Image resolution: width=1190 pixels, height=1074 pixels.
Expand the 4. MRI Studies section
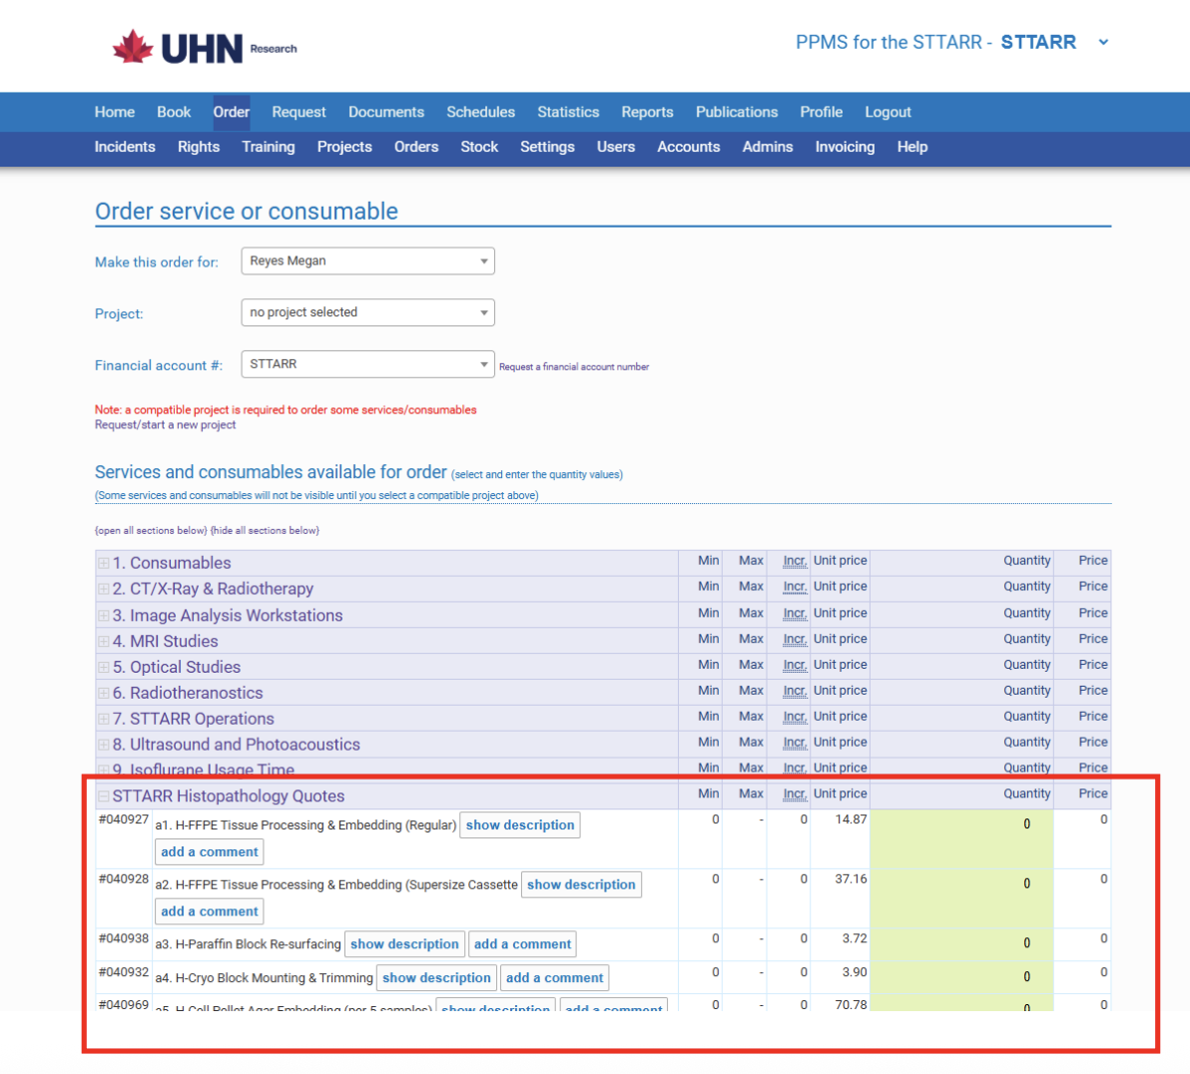(103, 642)
